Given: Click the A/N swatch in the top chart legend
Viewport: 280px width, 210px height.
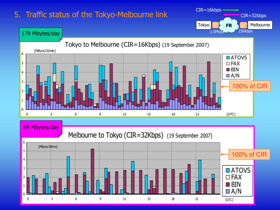Looking at the screenshot, I should [x=228, y=75].
